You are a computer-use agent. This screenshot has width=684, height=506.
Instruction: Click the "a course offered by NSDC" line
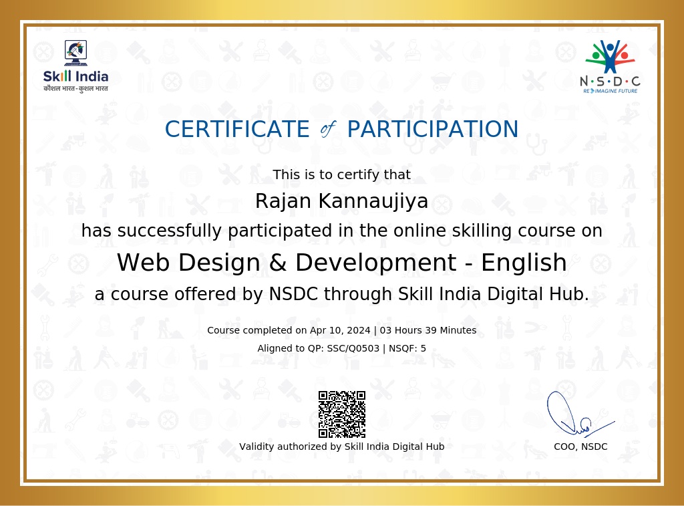(341, 294)
